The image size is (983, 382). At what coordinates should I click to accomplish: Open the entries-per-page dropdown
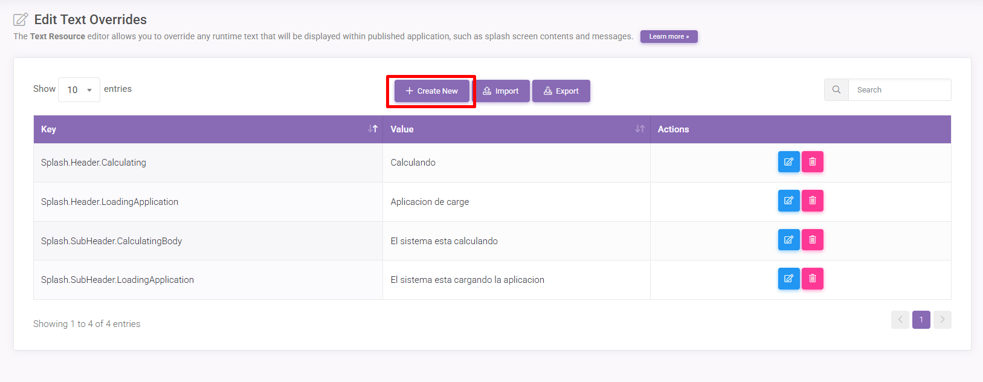point(79,90)
